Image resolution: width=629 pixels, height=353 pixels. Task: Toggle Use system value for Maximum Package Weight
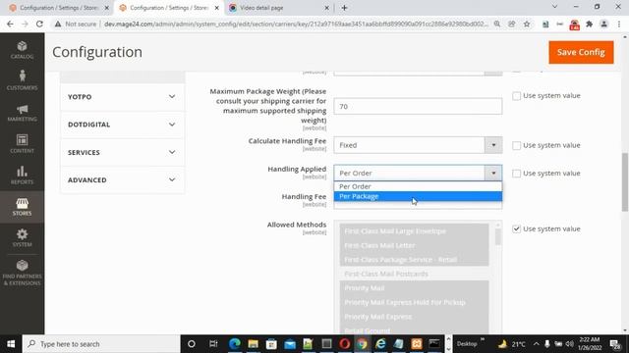tap(516, 96)
